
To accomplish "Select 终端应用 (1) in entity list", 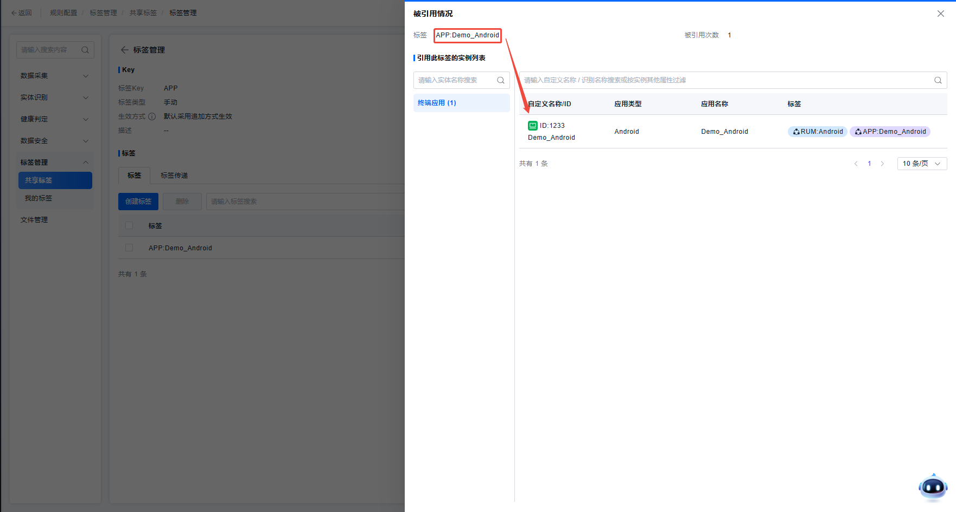I will click(461, 103).
